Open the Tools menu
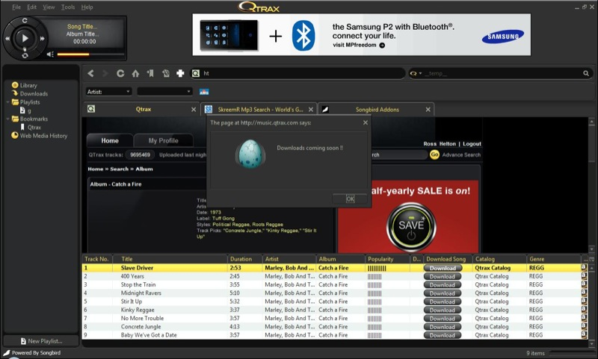The height and width of the screenshot is (359, 598). click(68, 7)
